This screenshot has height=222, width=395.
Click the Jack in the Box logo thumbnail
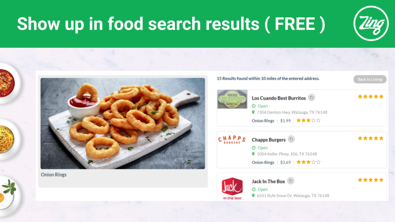click(232, 189)
